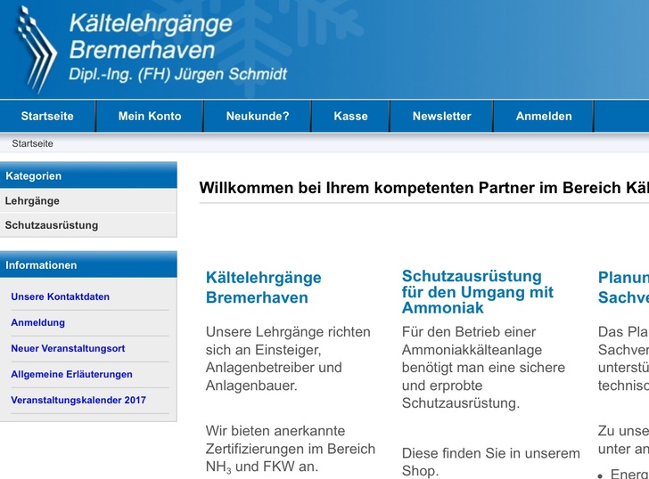Open the Startseite navigation tab
Screen dimensions: 649x479
click(x=47, y=116)
